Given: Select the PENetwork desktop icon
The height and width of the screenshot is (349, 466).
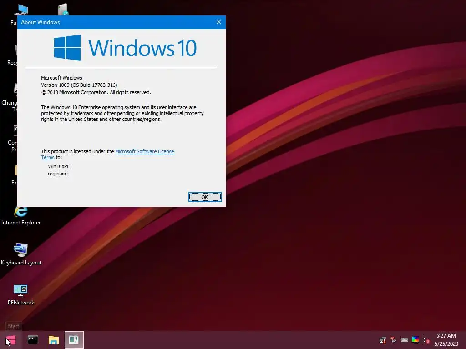Looking at the screenshot, I should [x=21, y=294].
